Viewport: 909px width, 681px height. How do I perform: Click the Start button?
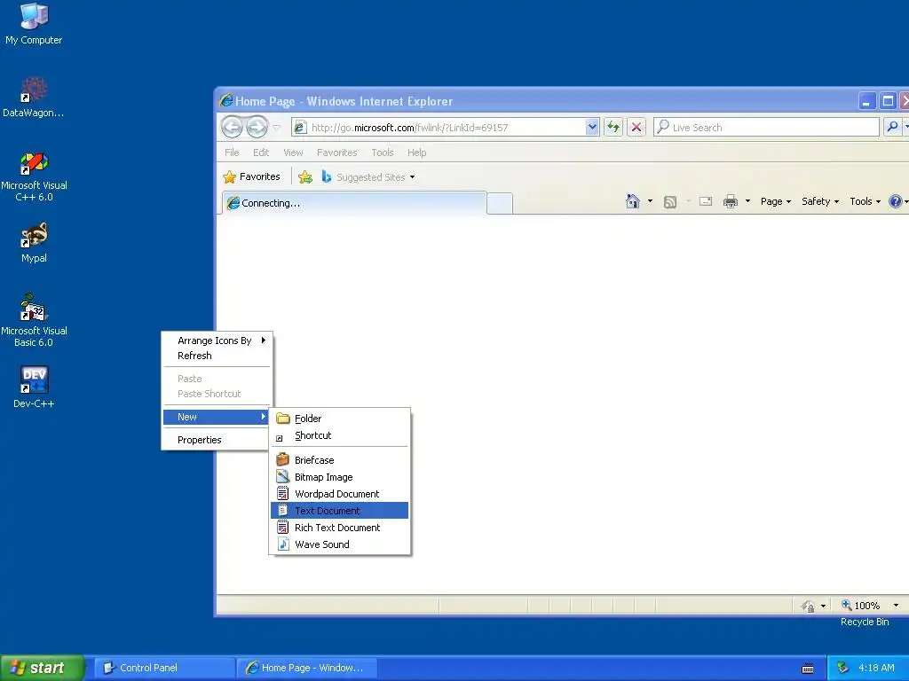pos(42,668)
